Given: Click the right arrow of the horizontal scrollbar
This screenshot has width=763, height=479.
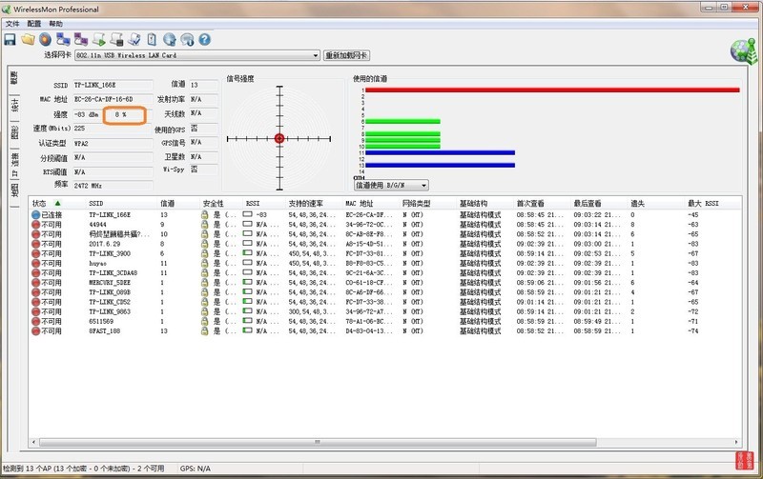Looking at the screenshot, I should pyautogui.click(x=736, y=442).
